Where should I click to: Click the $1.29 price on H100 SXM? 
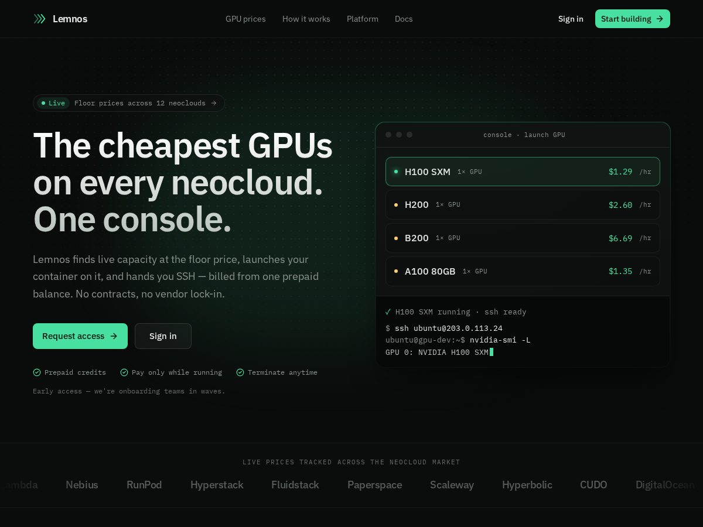coord(620,172)
